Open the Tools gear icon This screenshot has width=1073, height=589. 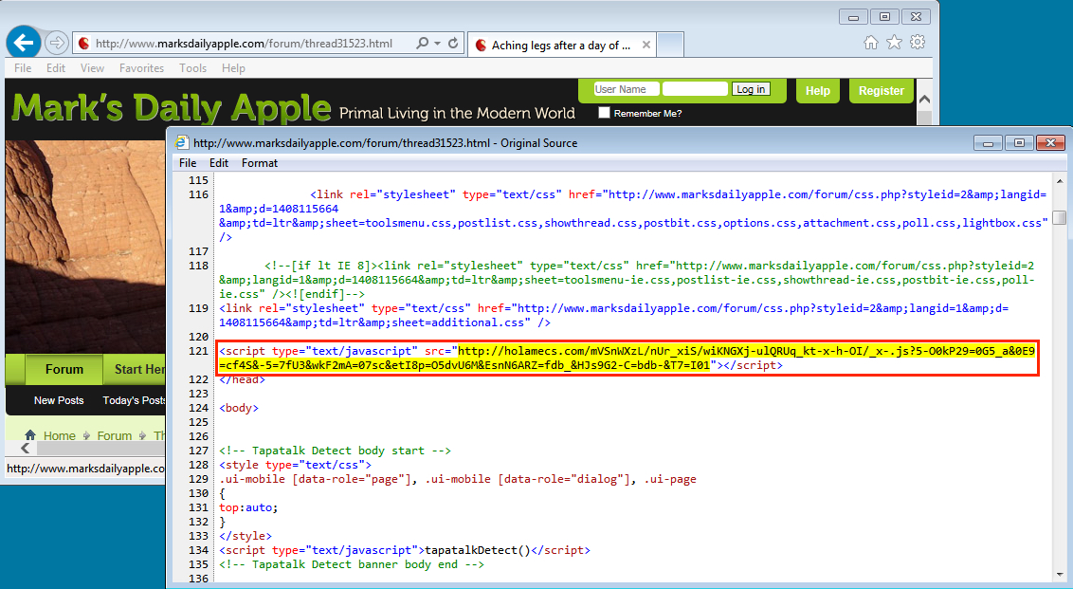(917, 43)
